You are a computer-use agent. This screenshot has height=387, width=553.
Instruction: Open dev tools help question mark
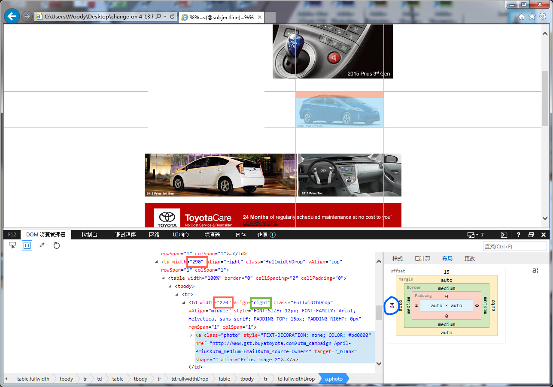point(518,235)
